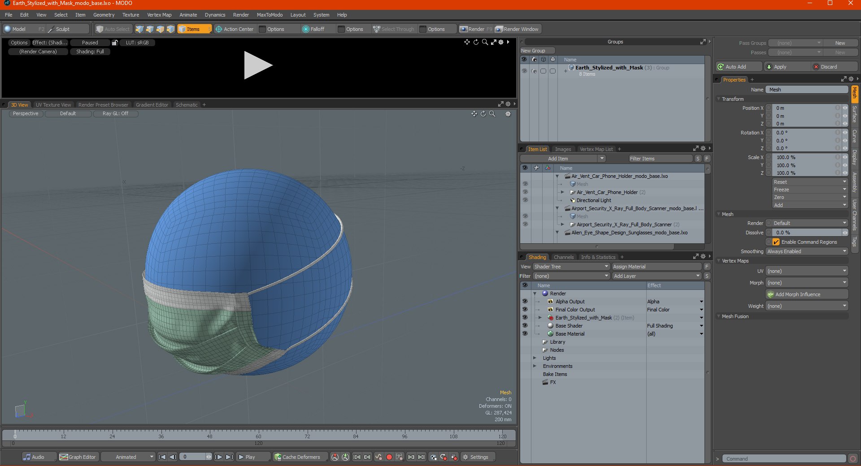Open the LUT: sRGB selector
The width and height of the screenshot is (861, 466).
[x=137, y=43]
